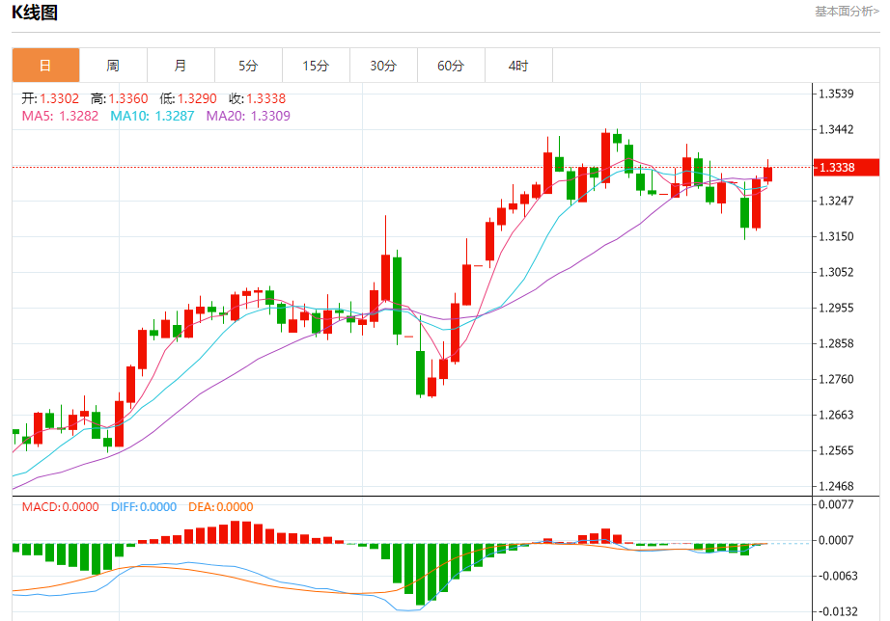Click the 1.2565 price axis label

tap(836, 451)
